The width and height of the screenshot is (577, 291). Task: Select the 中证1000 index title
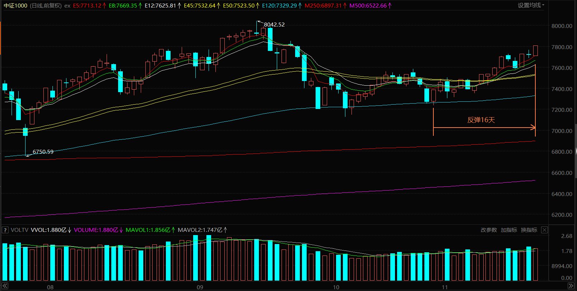[x=15, y=6]
